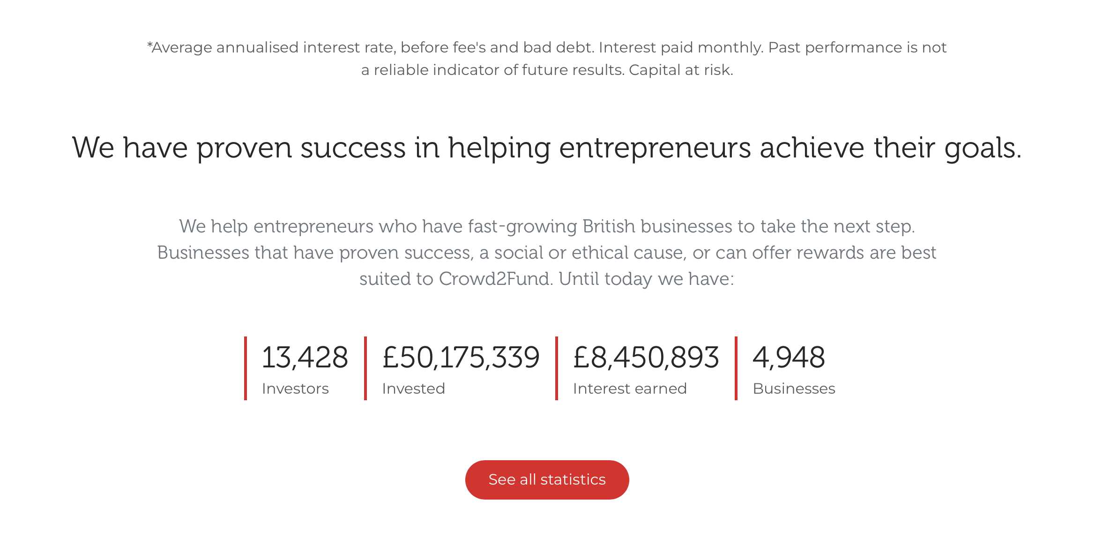1103x538 pixels.
Task: Click the Invested label
Action: tap(413, 389)
